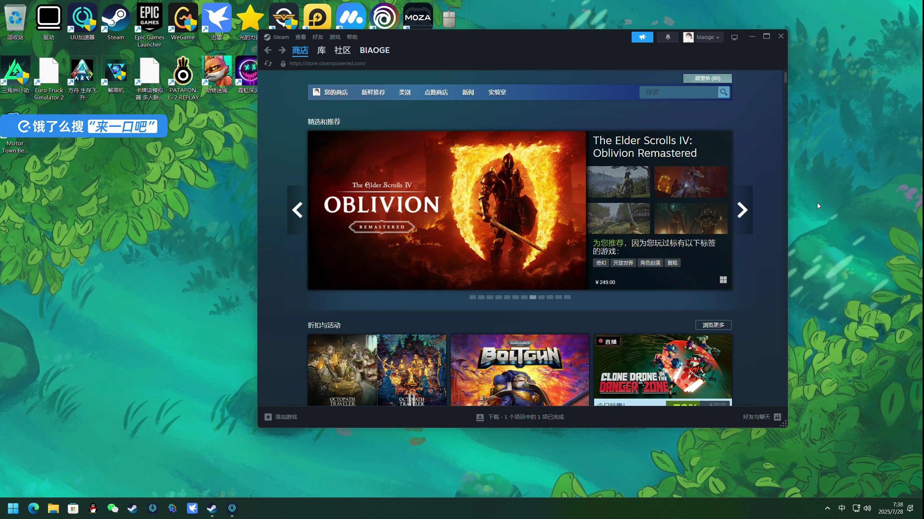Viewport: 924px width, 519px height.
Task: Open the Steam notifications bell
Action: click(x=668, y=37)
